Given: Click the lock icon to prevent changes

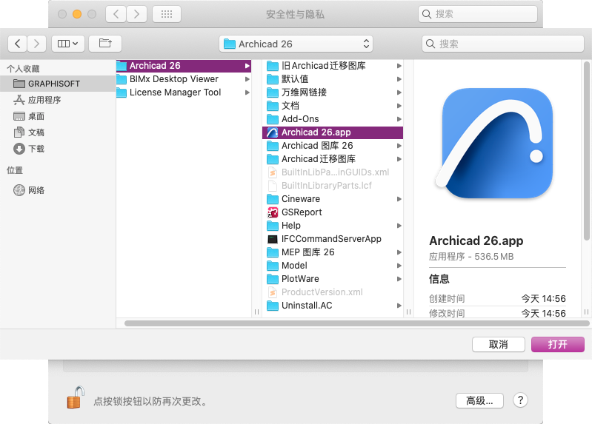Looking at the screenshot, I should (75, 397).
